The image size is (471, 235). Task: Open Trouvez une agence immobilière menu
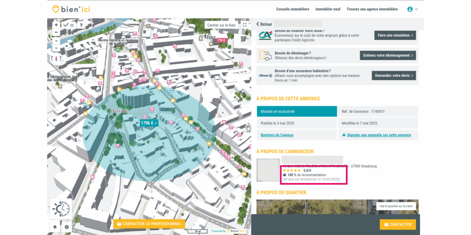click(x=372, y=9)
